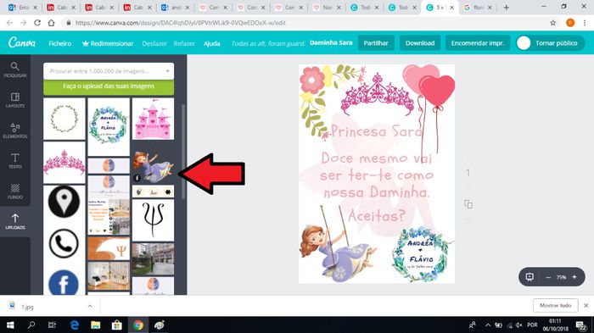Switch to the Google 'flori' tab
Screen dimensions: 594x333
pos(477,7)
